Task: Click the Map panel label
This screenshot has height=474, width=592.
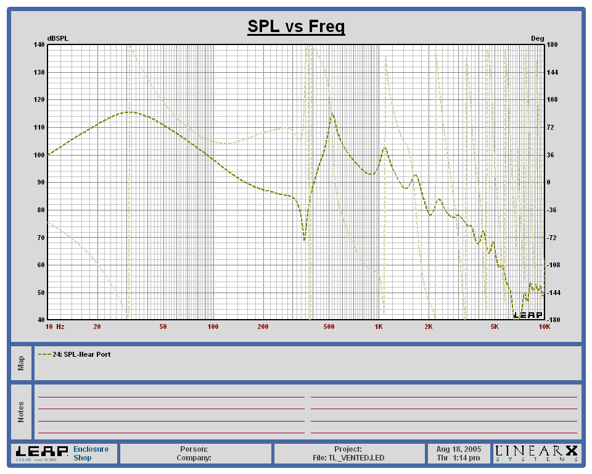Action: (21, 364)
